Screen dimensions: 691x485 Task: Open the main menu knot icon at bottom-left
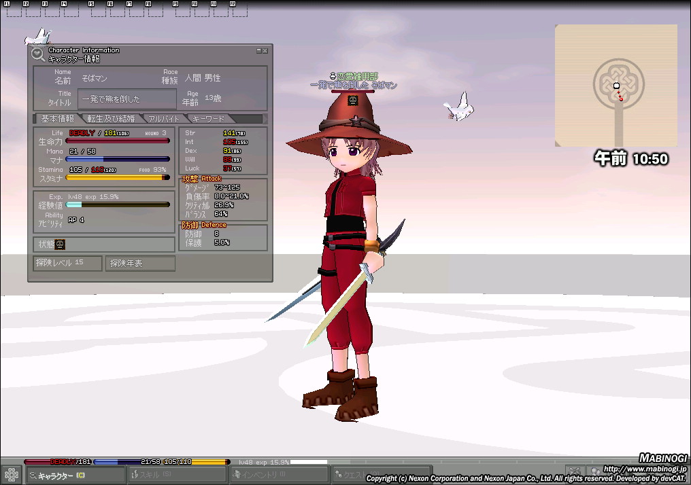[x=11, y=474]
